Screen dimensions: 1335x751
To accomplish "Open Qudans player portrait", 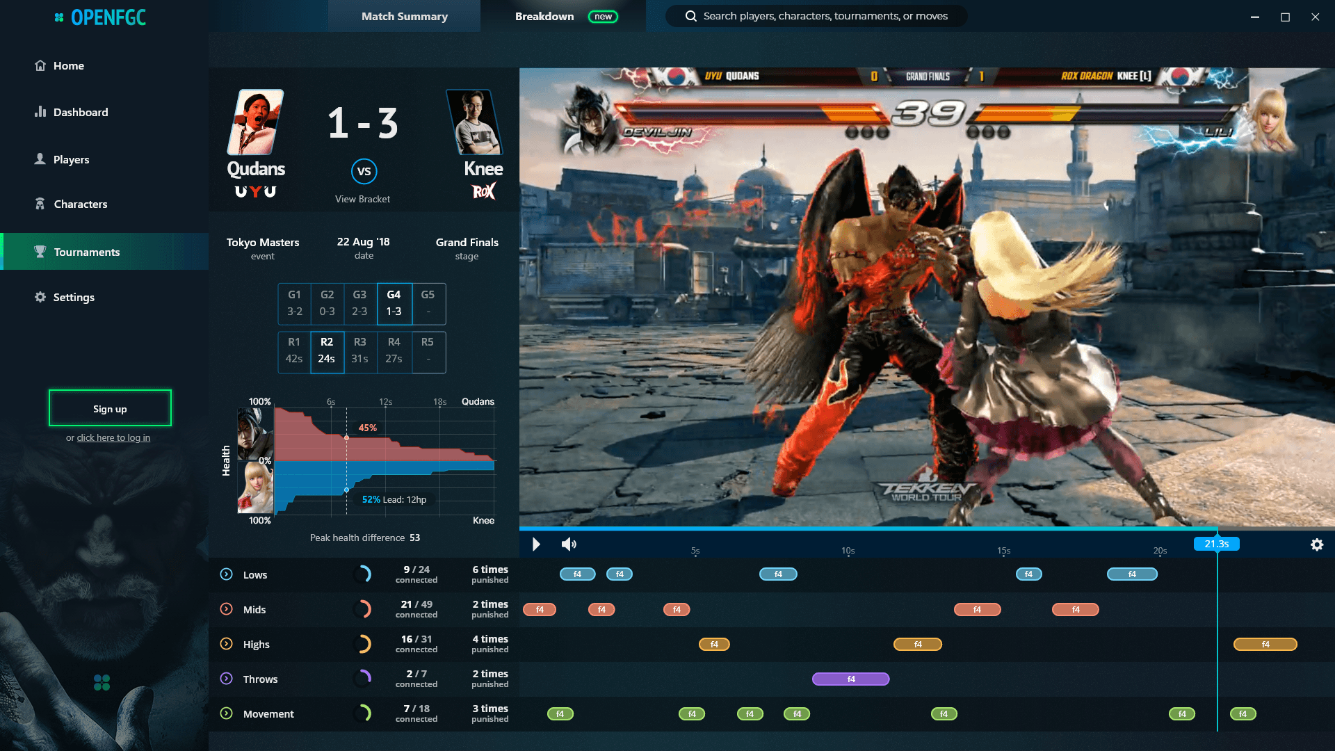I will [255, 122].
